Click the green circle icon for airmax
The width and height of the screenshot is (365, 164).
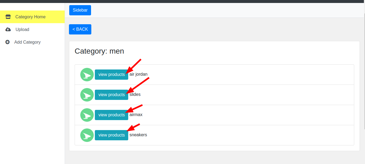(87, 115)
